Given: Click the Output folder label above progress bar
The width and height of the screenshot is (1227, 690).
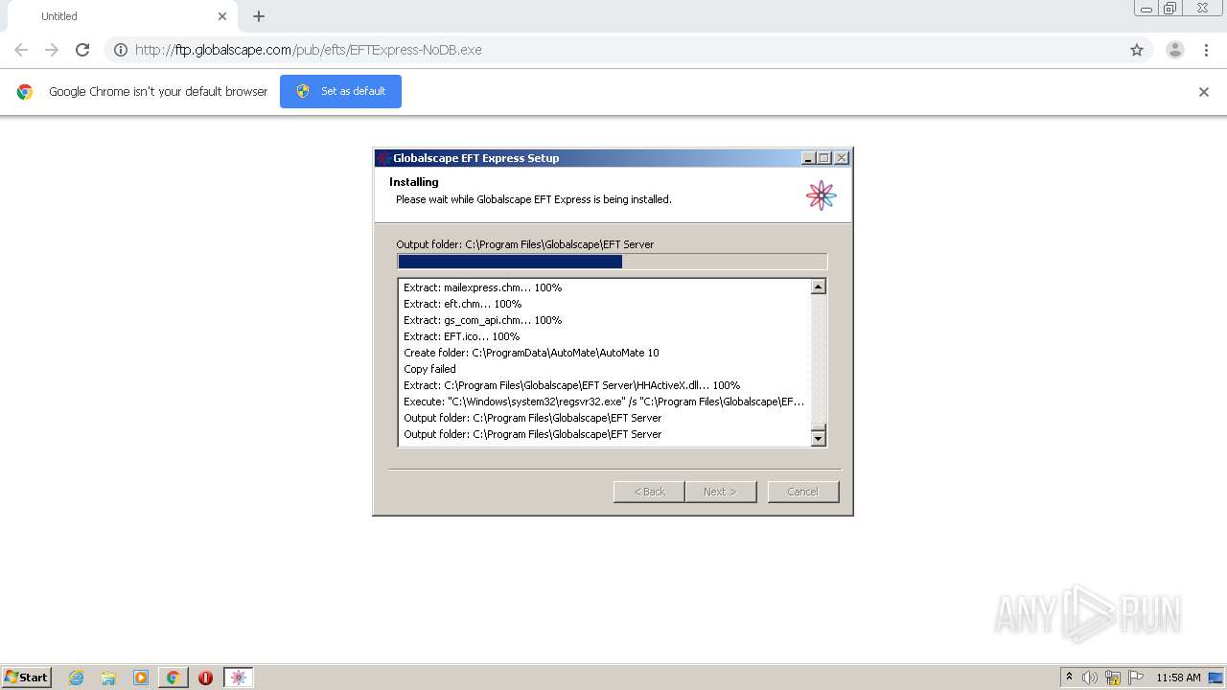Looking at the screenshot, I should click(x=524, y=244).
